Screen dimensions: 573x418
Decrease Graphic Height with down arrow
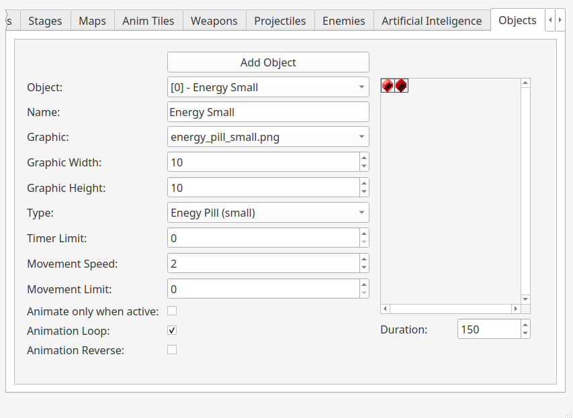tap(364, 192)
